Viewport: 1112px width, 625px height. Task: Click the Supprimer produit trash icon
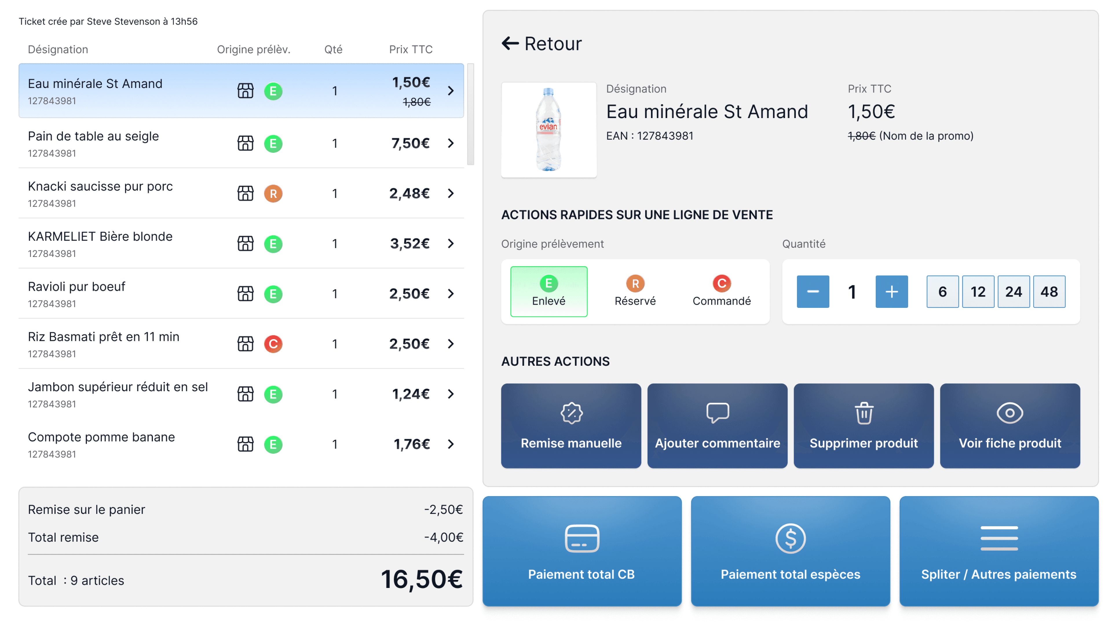point(864,413)
